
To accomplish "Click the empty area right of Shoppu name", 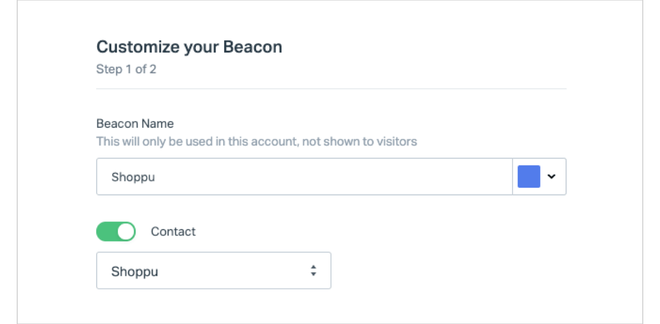I will coord(354,177).
